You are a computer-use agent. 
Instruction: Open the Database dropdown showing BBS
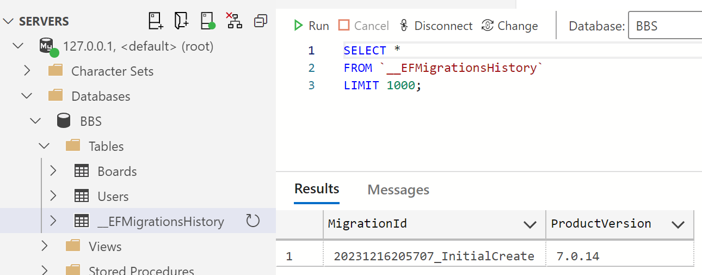point(665,26)
